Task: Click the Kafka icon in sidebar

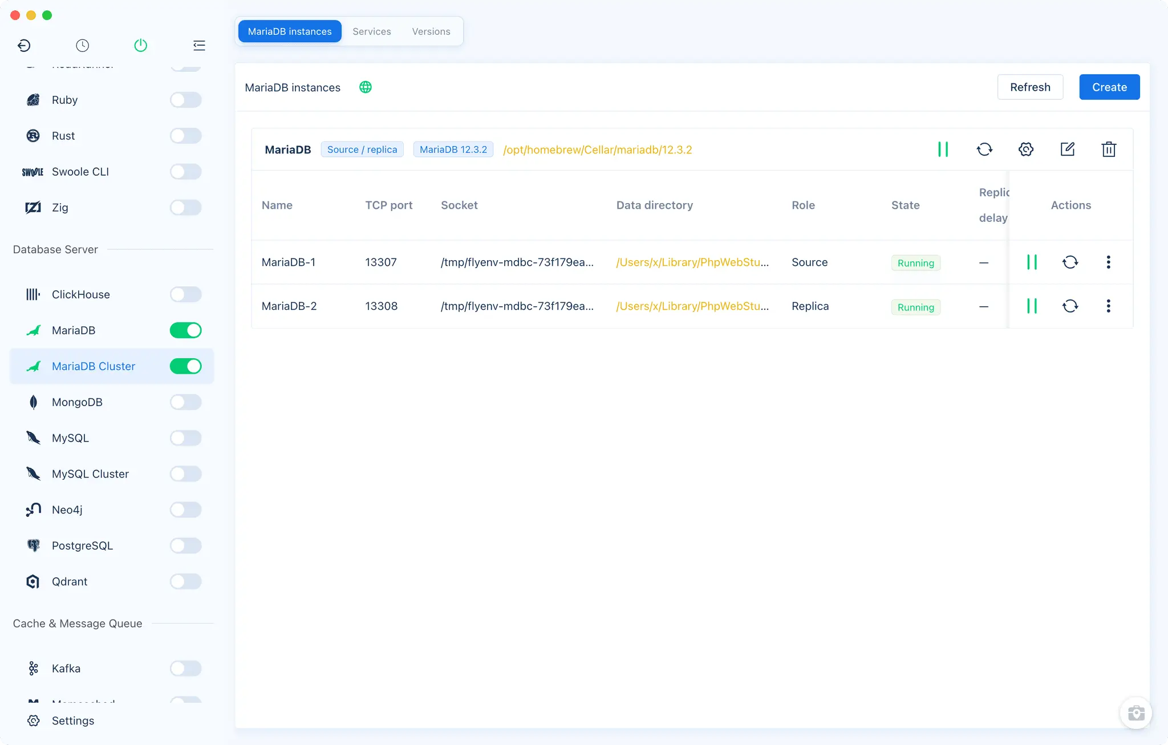Action: [33, 669]
